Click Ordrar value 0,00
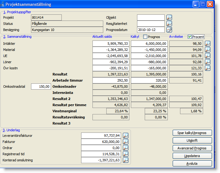The width and height of the screenshot is (220, 173). [101, 148]
